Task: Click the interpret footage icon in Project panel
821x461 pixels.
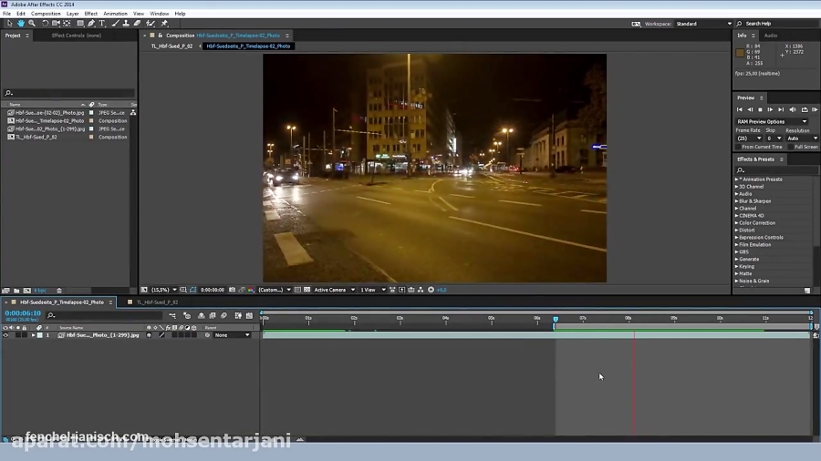Action: [5, 291]
